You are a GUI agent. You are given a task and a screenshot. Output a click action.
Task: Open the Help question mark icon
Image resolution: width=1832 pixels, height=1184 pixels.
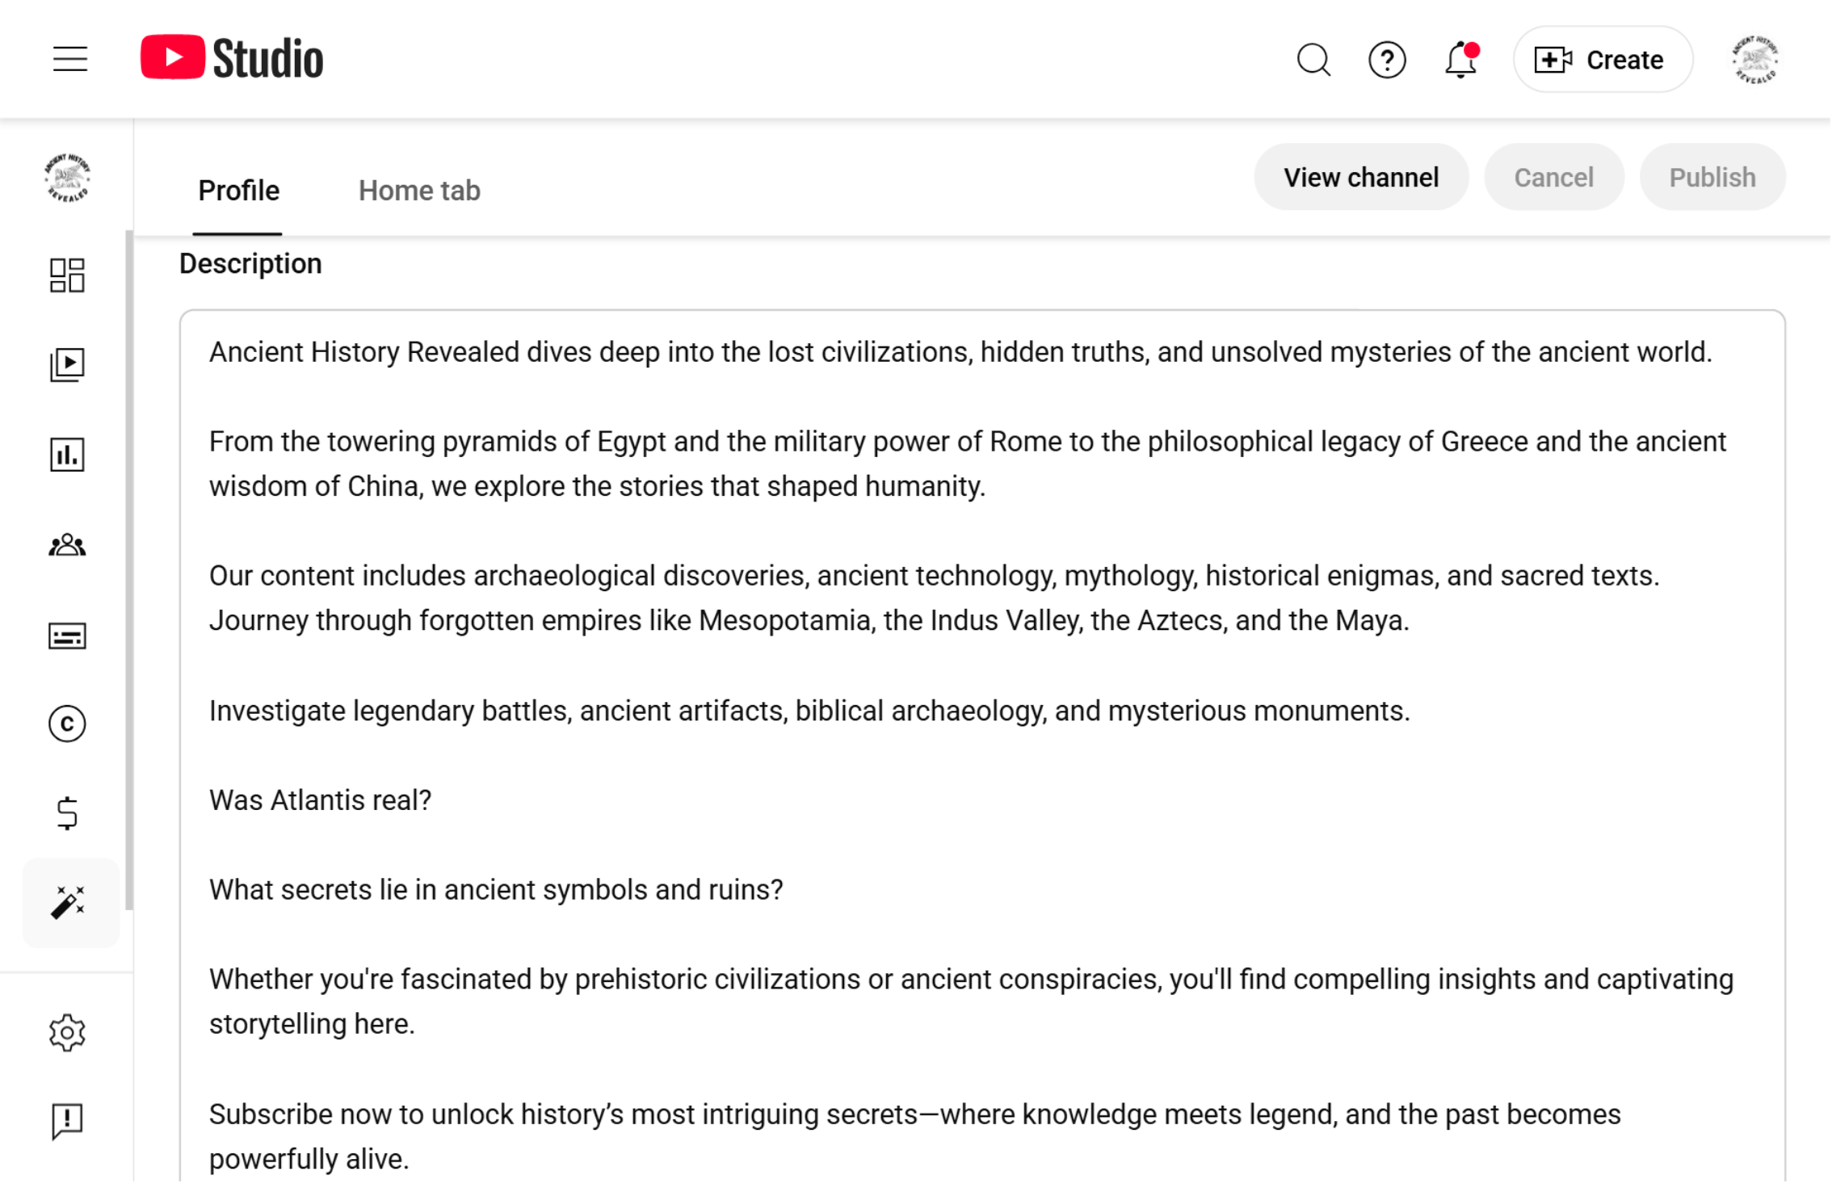(x=1387, y=60)
